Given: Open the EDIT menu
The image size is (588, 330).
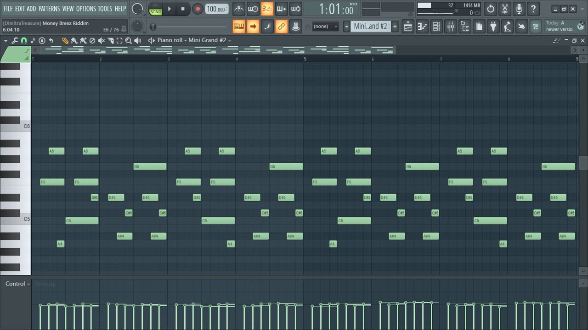Looking at the screenshot, I should tap(20, 9).
